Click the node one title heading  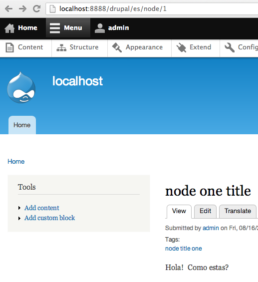[208, 191]
